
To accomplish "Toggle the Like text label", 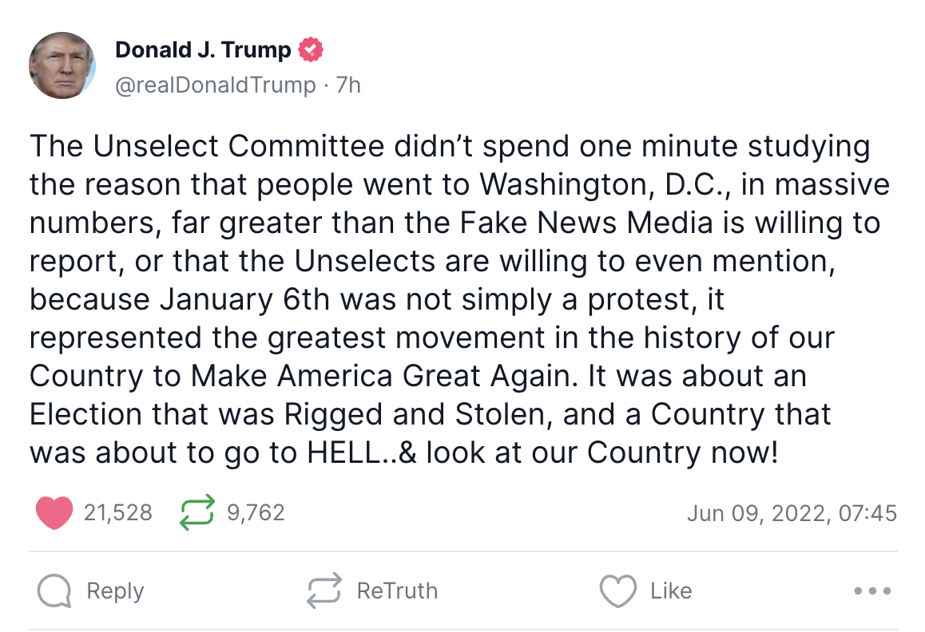I will point(670,591).
